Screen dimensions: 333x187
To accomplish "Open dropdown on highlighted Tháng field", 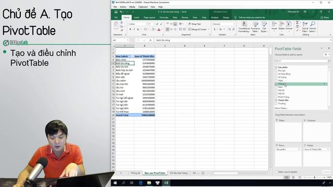I will click(x=324, y=84).
